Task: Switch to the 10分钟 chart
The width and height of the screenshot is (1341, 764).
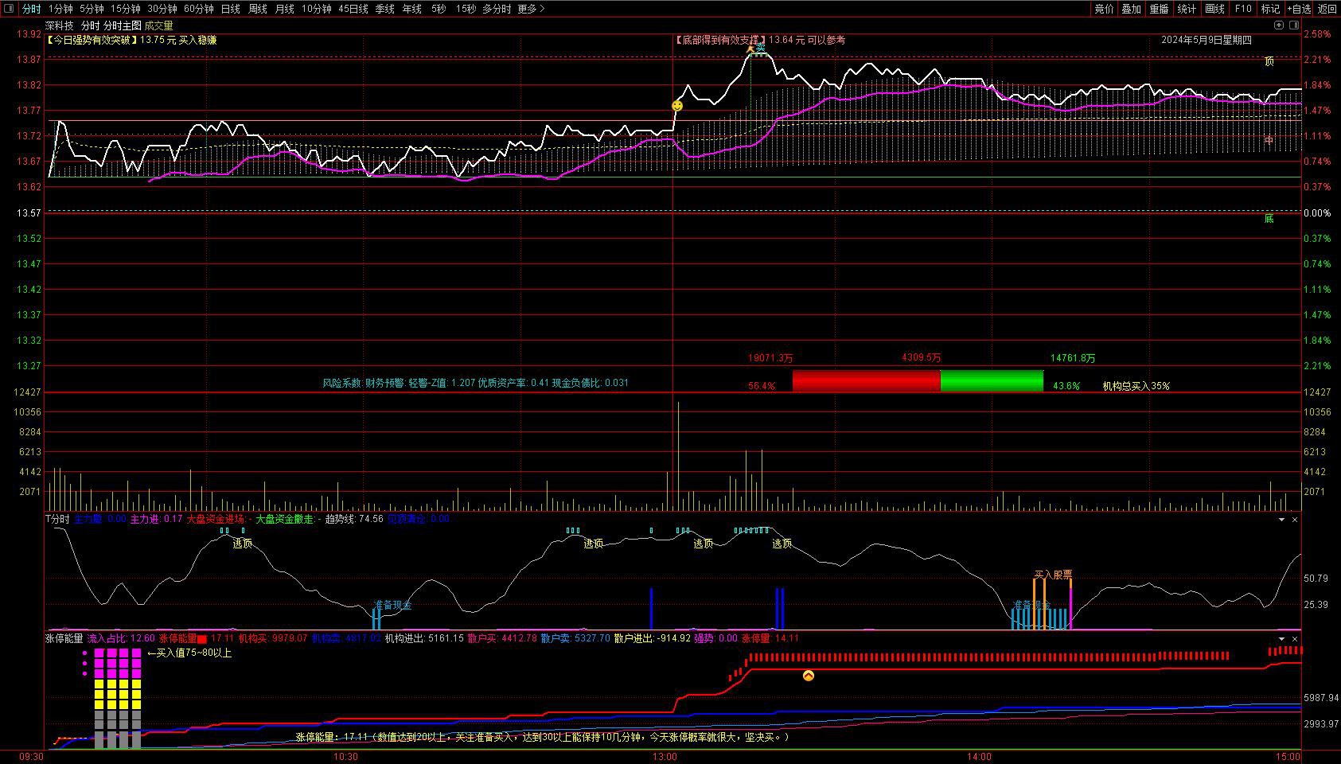Action: (317, 9)
